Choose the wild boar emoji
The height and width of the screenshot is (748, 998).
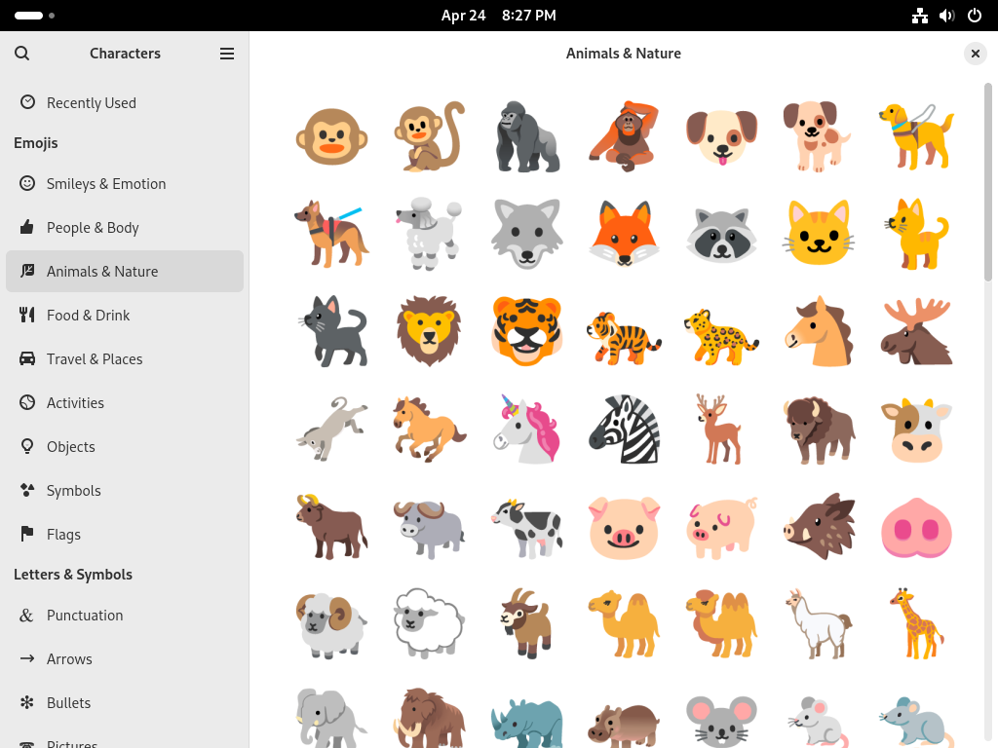pyautogui.click(x=819, y=527)
